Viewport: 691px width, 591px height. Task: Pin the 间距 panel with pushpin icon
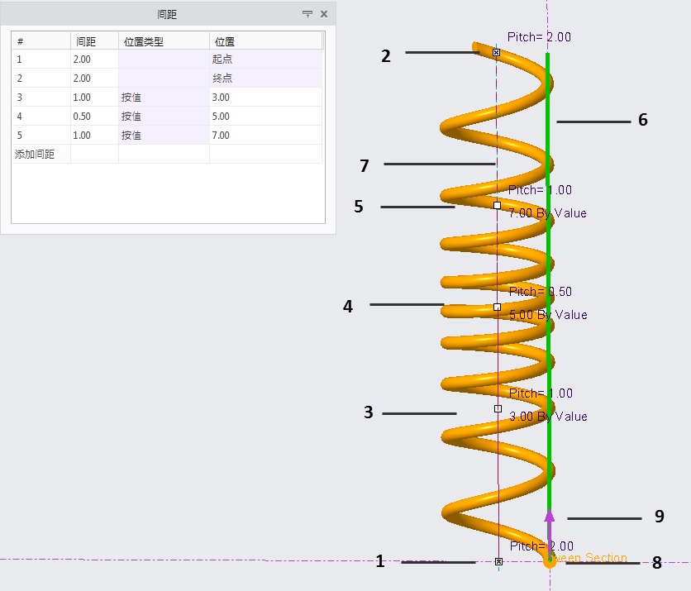[x=307, y=14]
